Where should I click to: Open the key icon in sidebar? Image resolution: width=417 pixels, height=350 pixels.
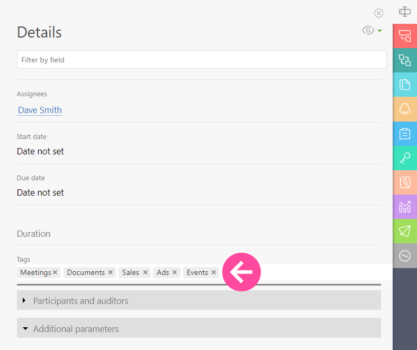405,158
